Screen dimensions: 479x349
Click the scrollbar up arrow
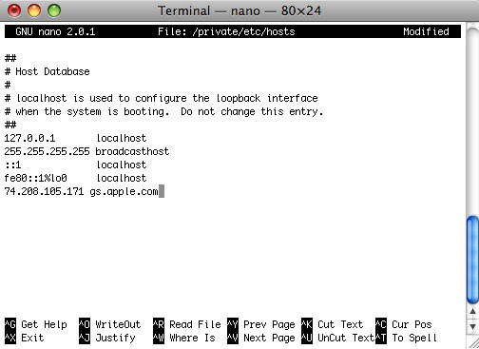point(472,312)
